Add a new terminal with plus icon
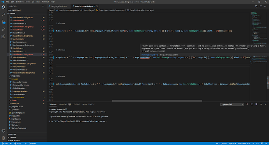Image resolution: width=269 pixels, height=145 pixels. [247, 104]
